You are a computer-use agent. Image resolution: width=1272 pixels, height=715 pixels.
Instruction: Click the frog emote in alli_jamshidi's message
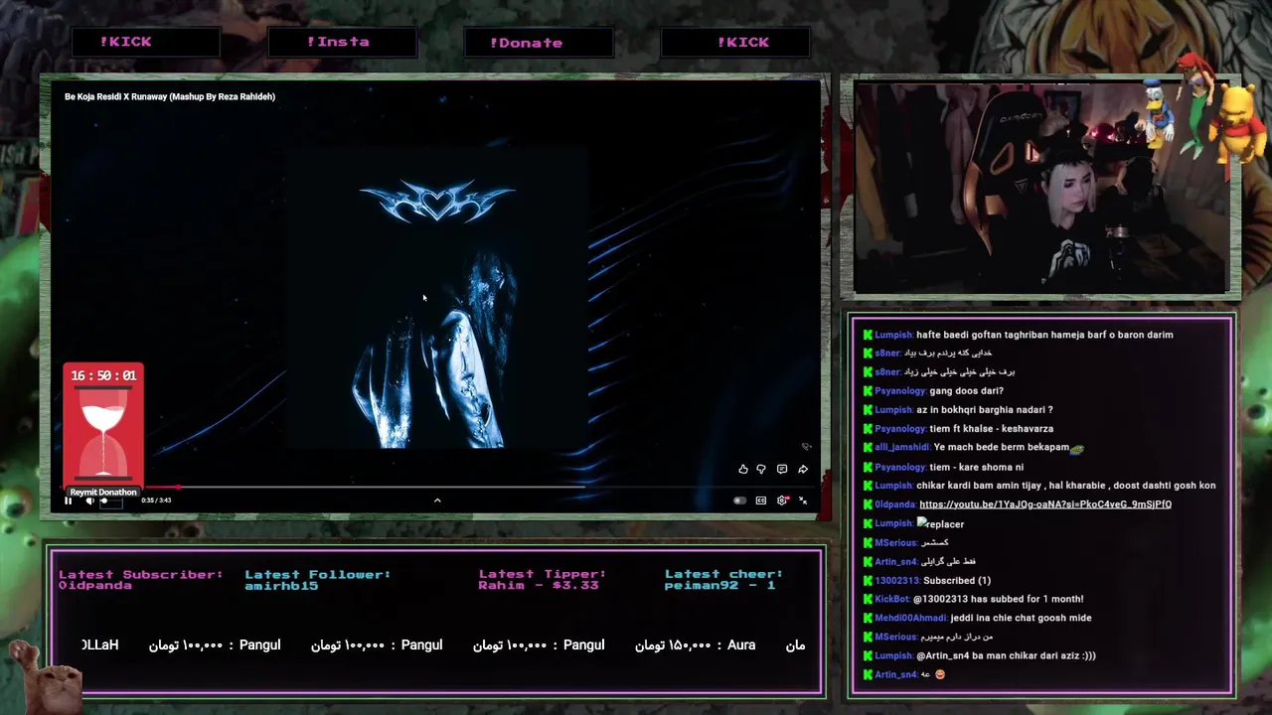pos(1077,448)
